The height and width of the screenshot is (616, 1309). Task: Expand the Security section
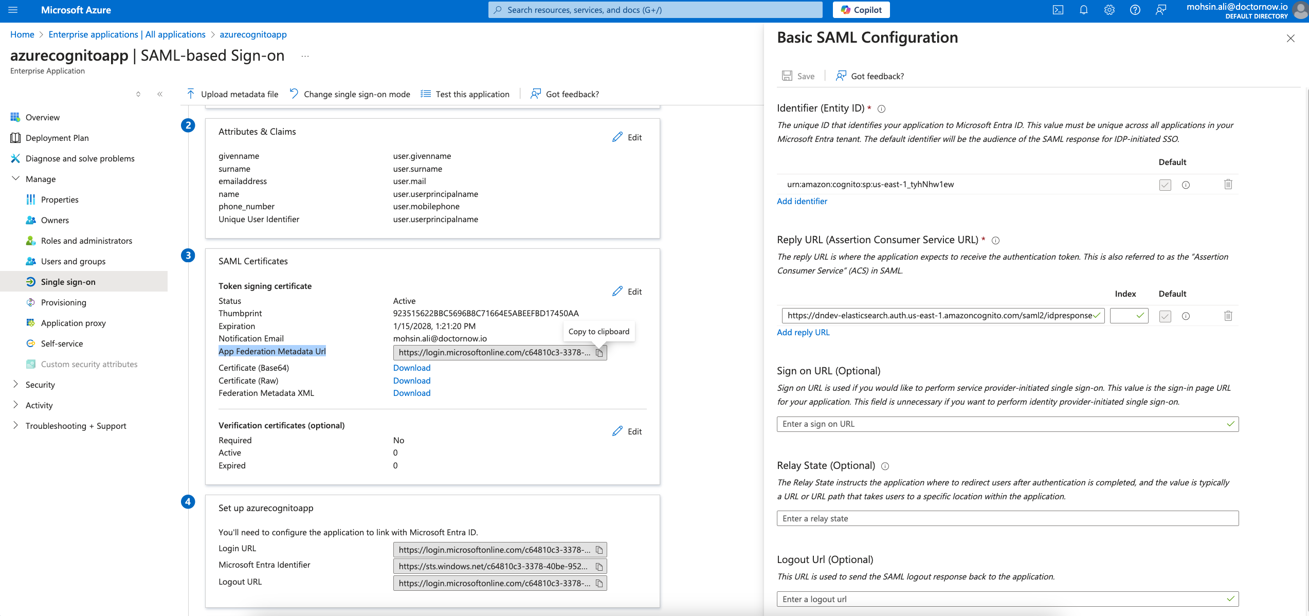tap(15, 384)
